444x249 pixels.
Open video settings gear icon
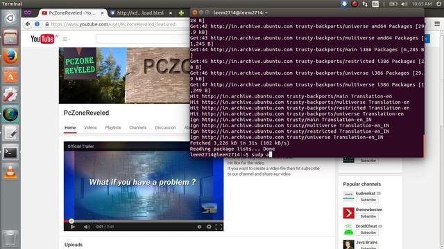pyautogui.click(x=209, y=227)
